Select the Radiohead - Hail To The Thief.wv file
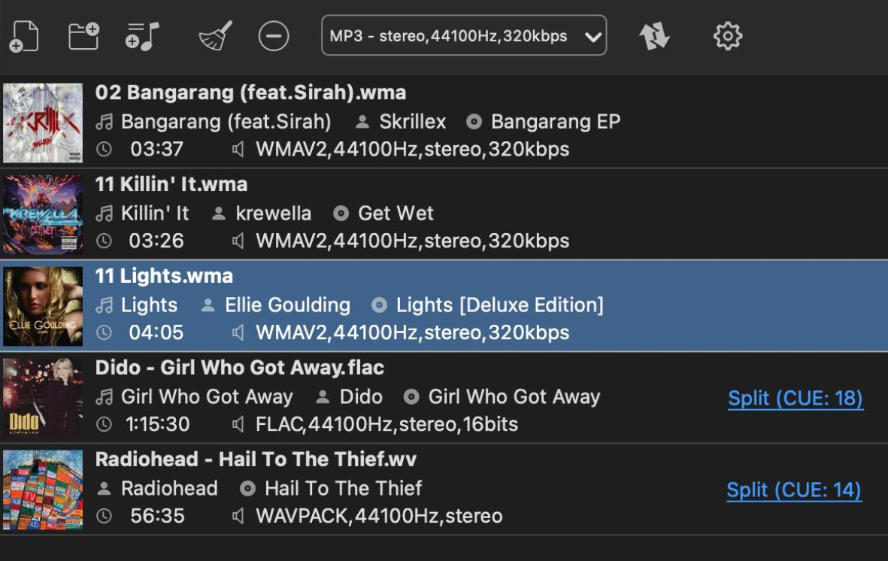The image size is (888, 561). [x=444, y=489]
